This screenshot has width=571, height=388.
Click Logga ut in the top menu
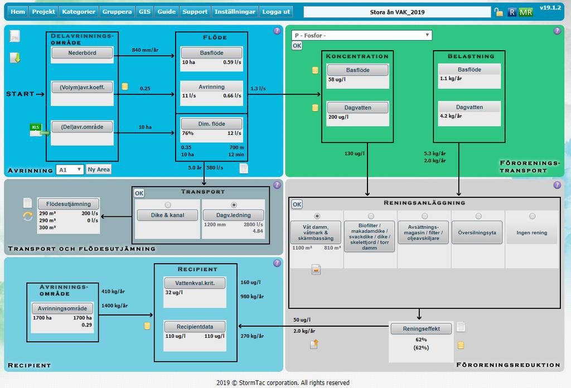tap(276, 12)
